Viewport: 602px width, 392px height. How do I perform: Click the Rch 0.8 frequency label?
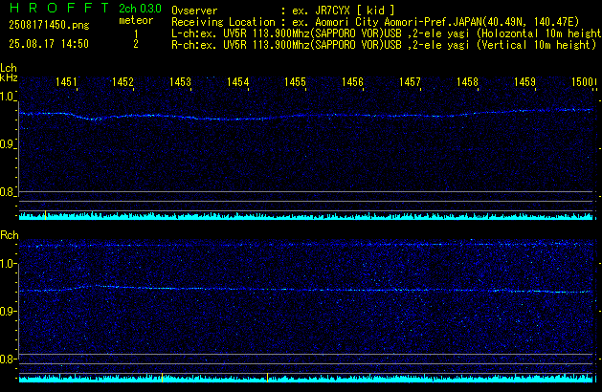(7, 359)
